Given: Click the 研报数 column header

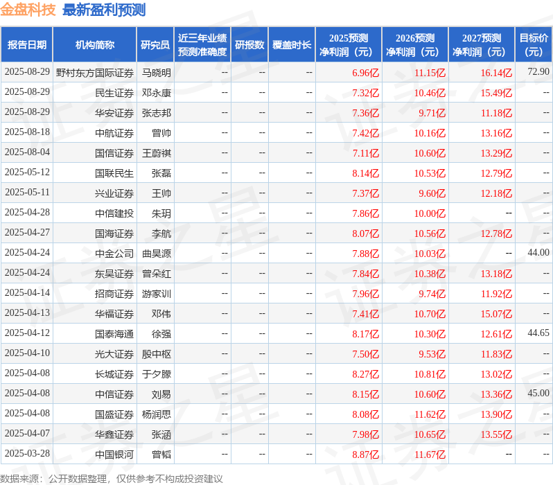Looking at the screenshot, I should [x=249, y=45].
